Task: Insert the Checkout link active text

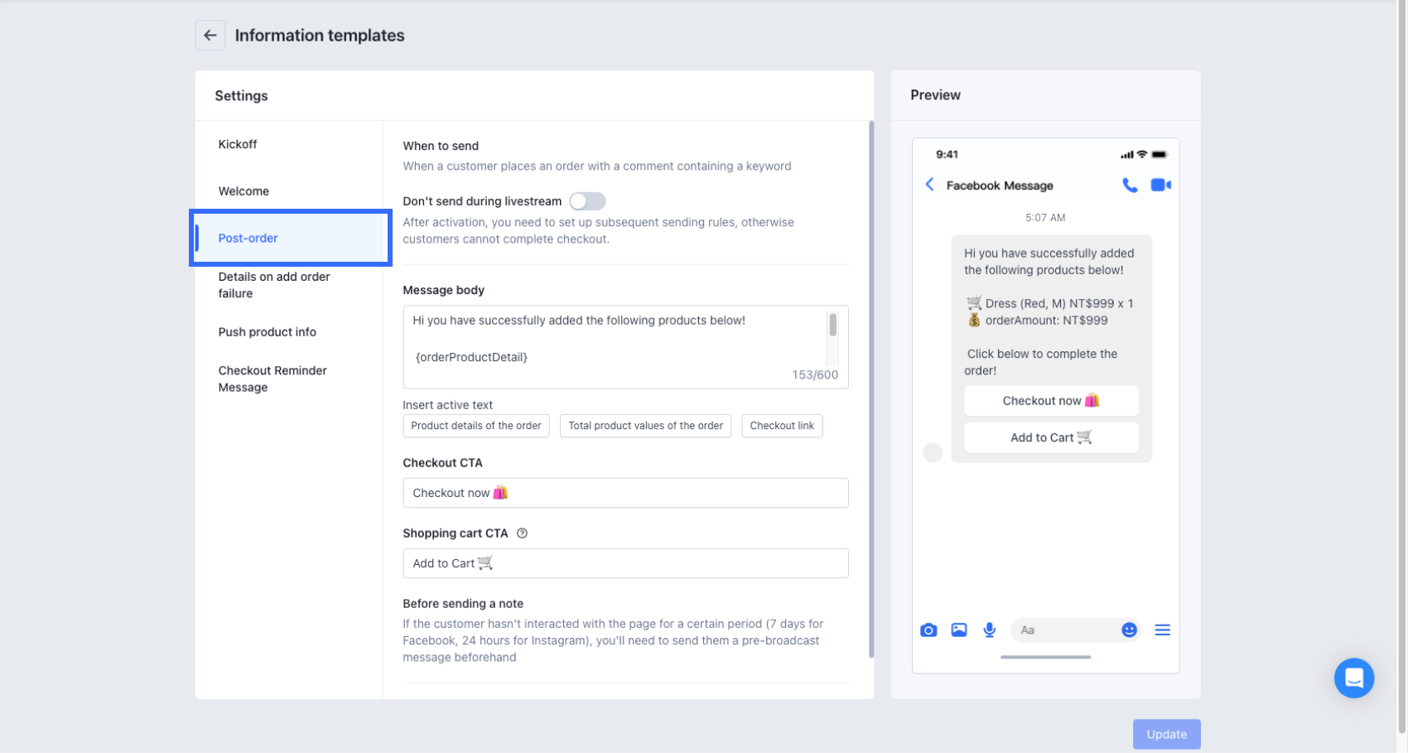Action: tap(782, 426)
